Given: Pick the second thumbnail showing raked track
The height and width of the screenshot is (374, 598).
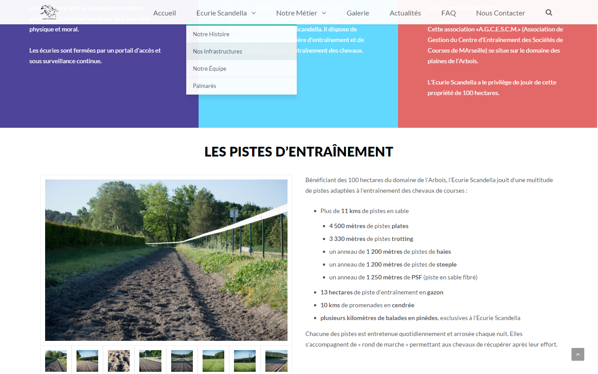Looking at the screenshot, I should [x=88, y=361].
